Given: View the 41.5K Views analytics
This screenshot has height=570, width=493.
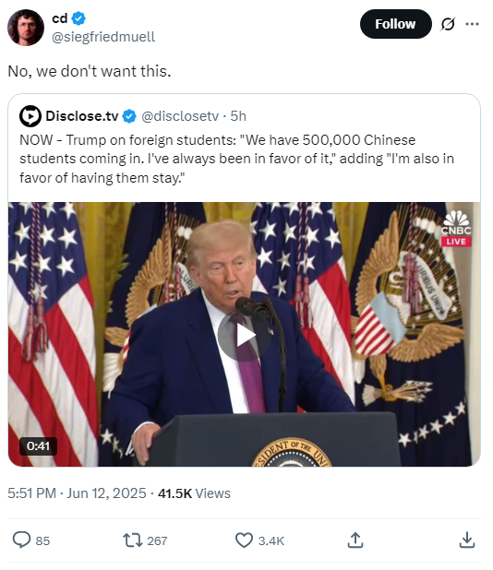Looking at the screenshot, I should point(194,493).
